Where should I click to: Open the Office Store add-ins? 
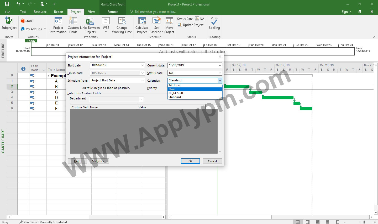(27, 21)
